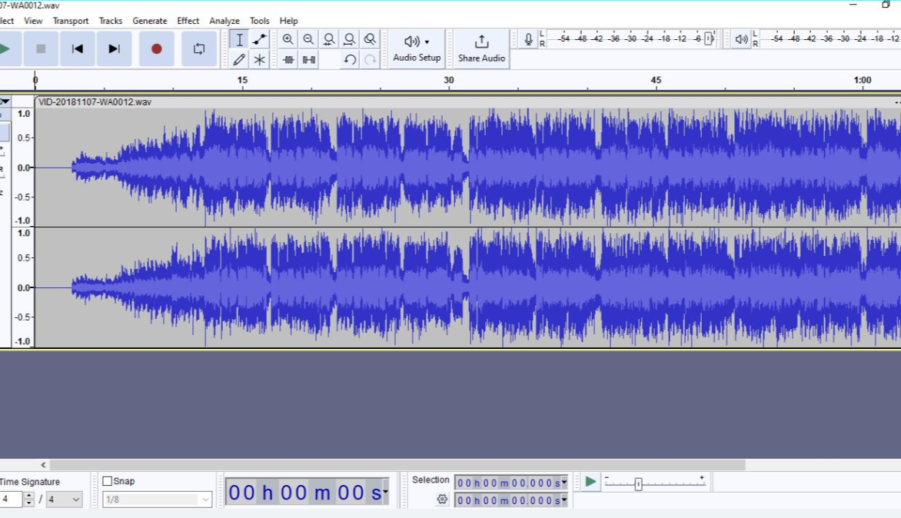Open the View menu
901x518 pixels.
pos(33,21)
